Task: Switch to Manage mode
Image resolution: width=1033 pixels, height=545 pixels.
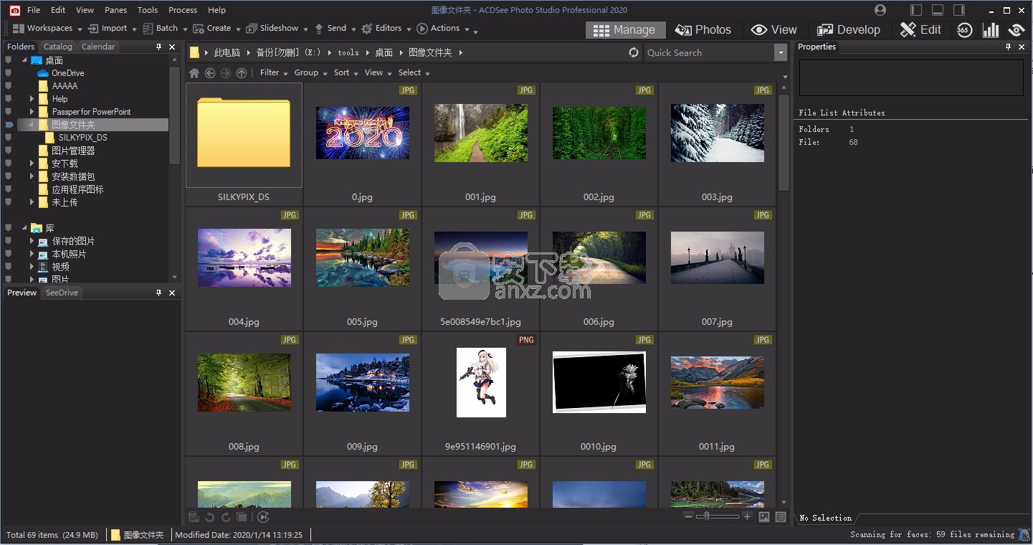Action: 625,29
